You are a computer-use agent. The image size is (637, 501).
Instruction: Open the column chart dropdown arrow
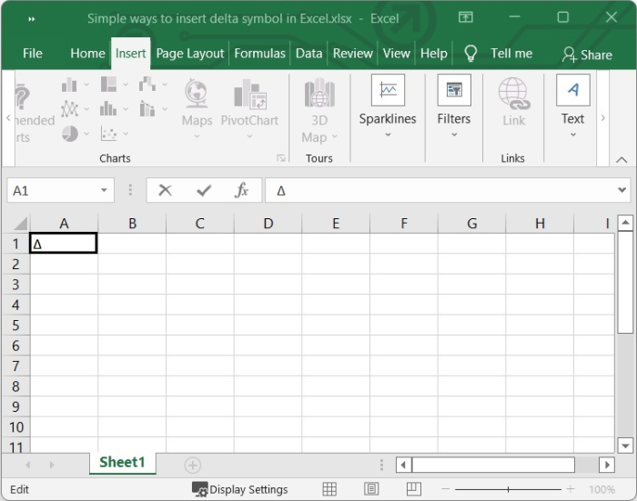pos(86,85)
